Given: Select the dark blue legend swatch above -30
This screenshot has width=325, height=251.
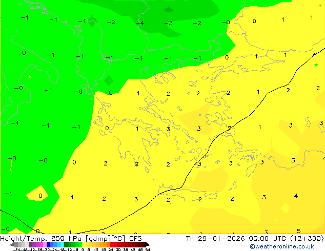Looking at the screenshot, I should click(x=48, y=244).
